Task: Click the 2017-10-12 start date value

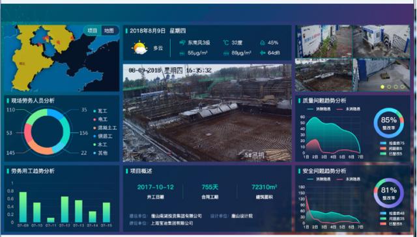Action: point(156,187)
